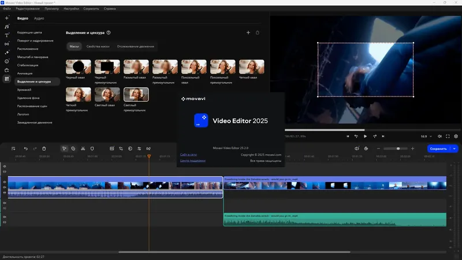This screenshot has width=462, height=260.
Task: Toggle visibility eye of top empty track
Action: (5, 166)
